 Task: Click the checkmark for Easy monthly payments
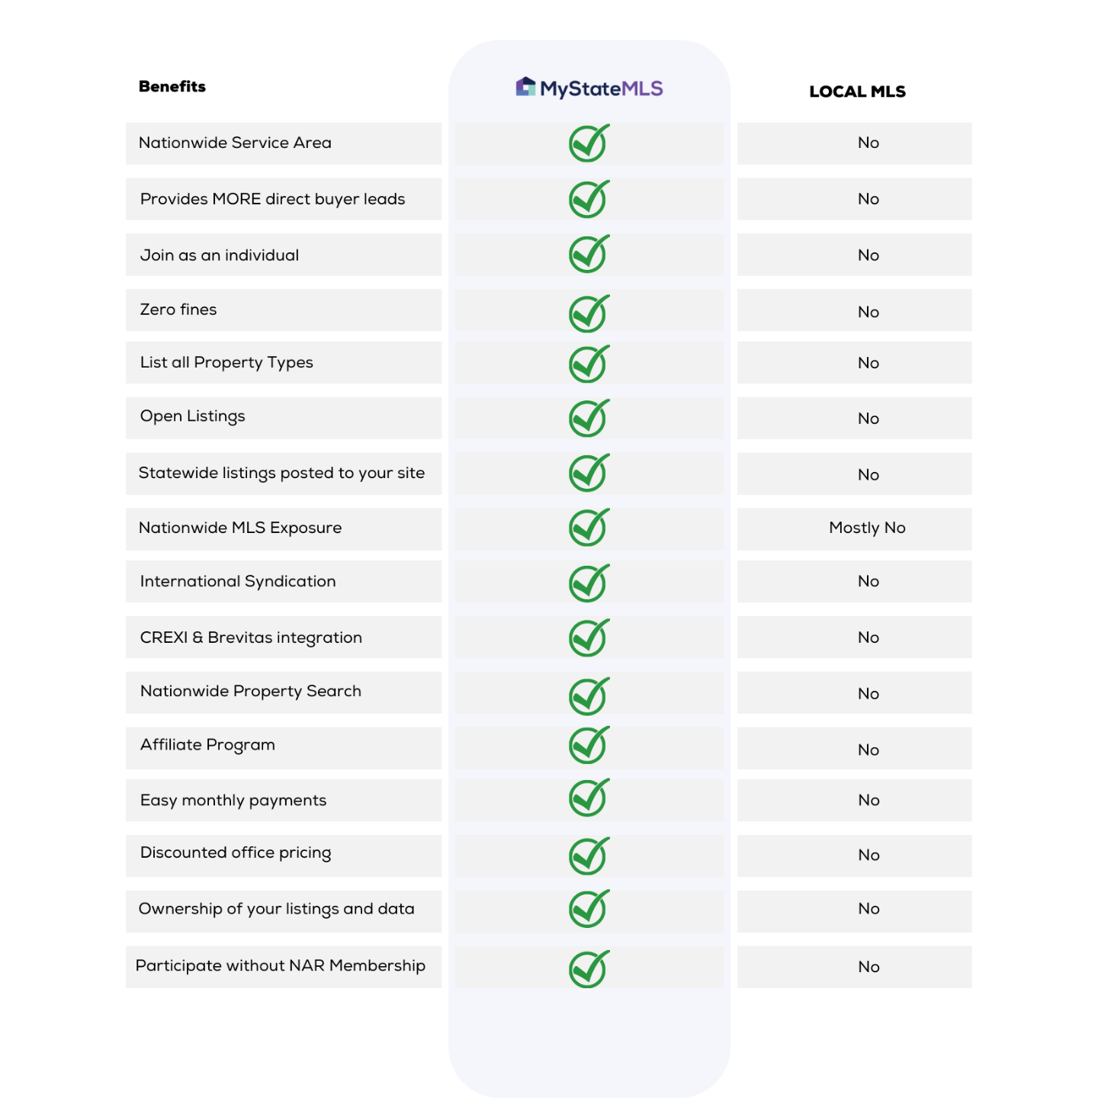tap(589, 798)
